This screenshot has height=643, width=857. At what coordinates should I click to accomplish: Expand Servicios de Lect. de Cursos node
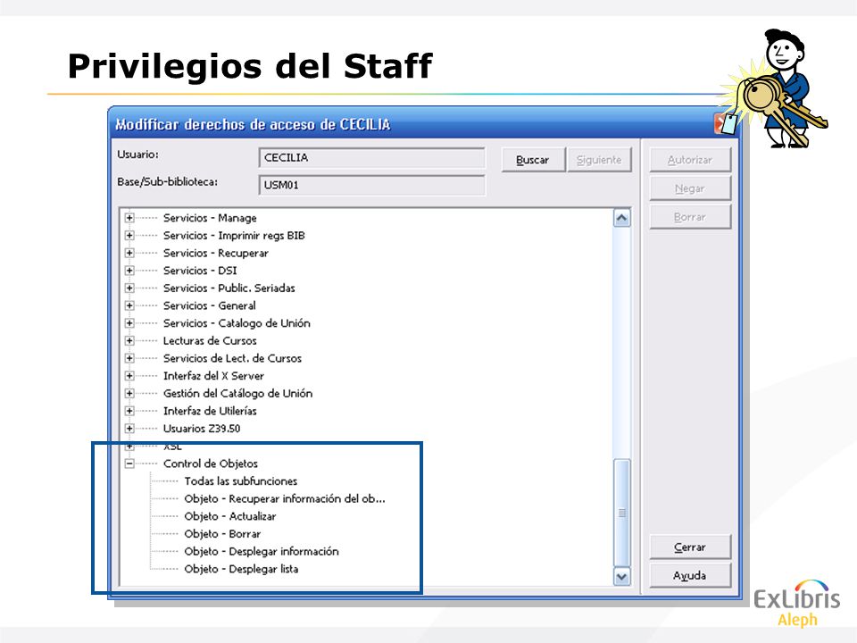tap(129, 358)
